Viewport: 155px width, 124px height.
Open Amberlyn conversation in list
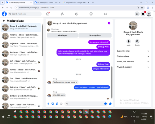[x=21, y=54]
